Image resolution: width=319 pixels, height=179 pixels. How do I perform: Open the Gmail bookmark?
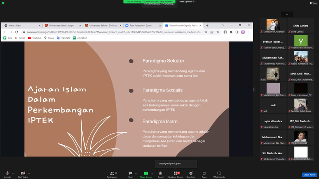(x=20, y=38)
